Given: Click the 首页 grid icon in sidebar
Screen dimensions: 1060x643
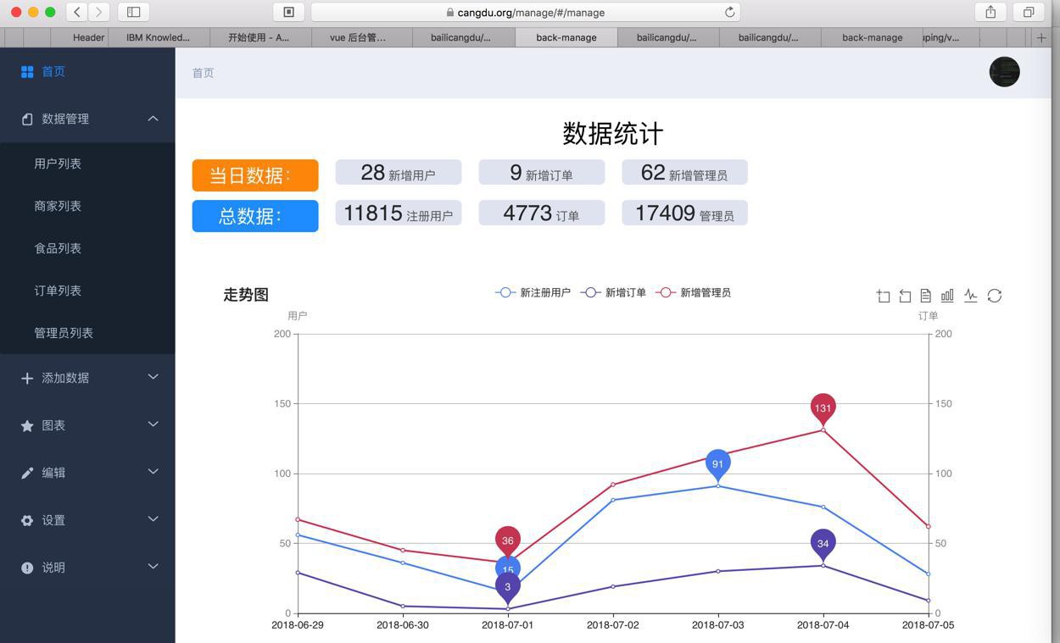Looking at the screenshot, I should coord(27,72).
